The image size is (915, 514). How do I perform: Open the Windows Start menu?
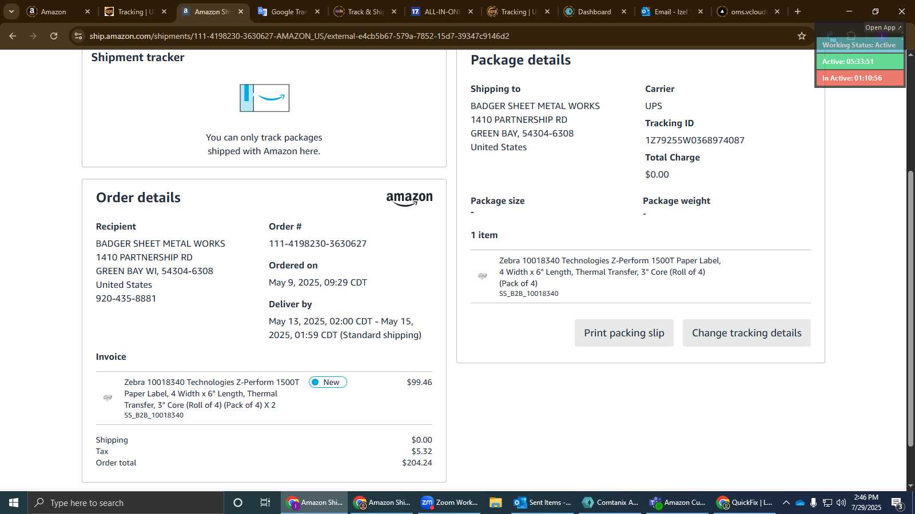[x=14, y=503]
